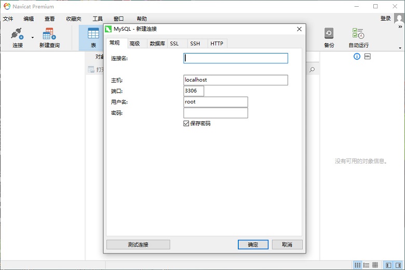Click the Host (主机) input field
The width and height of the screenshot is (405, 270).
click(x=235, y=80)
